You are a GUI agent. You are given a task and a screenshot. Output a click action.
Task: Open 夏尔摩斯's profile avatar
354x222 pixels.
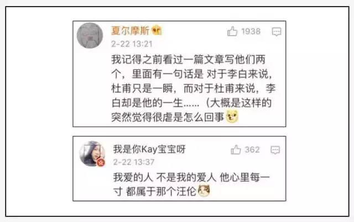tap(90, 35)
